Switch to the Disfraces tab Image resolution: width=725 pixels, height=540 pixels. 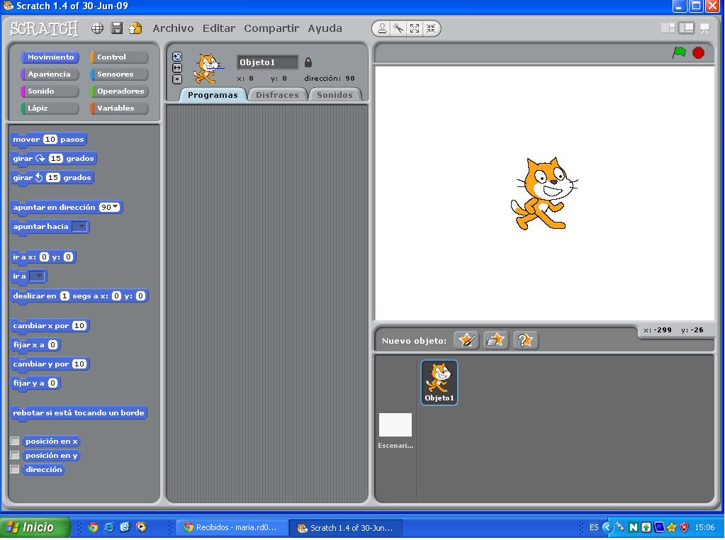277,94
